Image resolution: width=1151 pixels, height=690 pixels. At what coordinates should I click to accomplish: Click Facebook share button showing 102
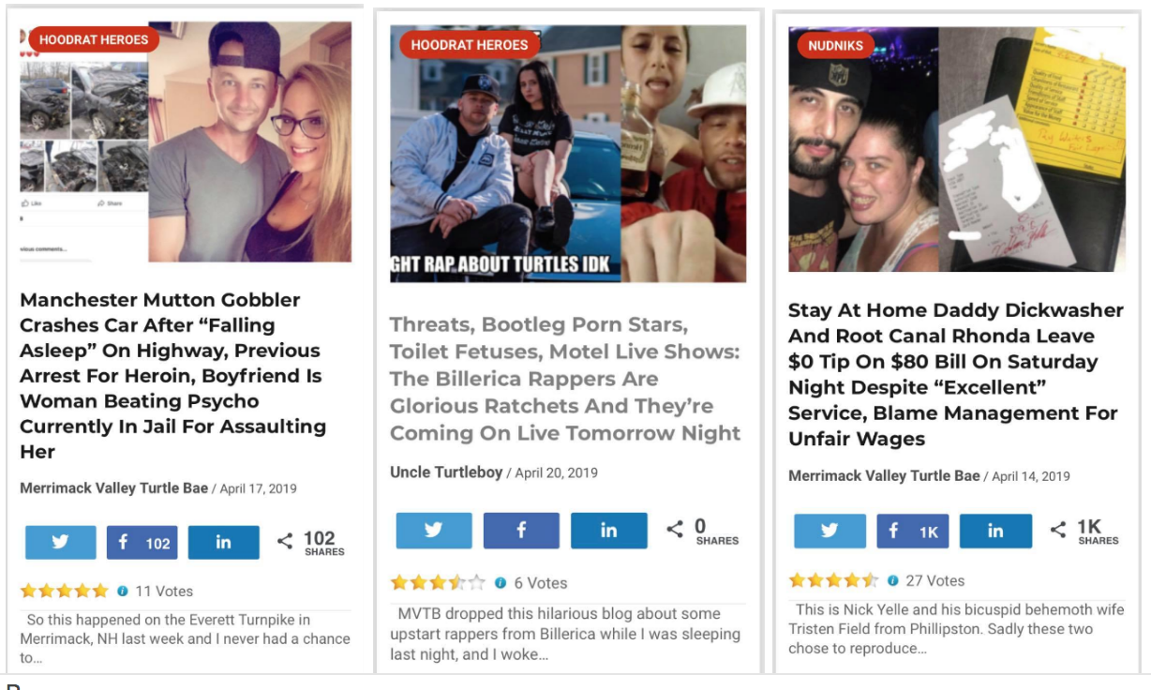(x=142, y=543)
